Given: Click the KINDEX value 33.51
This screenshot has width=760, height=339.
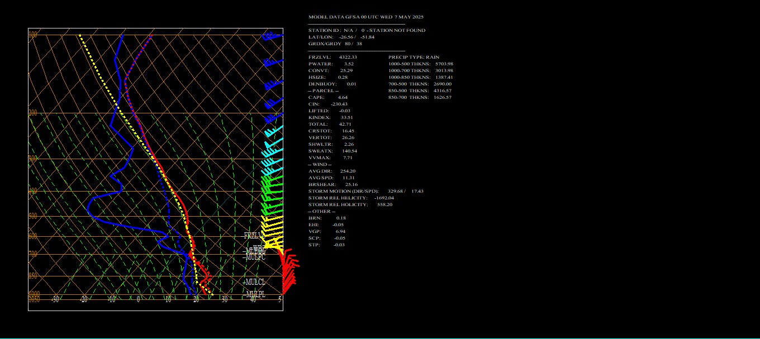Looking at the screenshot, I should point(346,117).
